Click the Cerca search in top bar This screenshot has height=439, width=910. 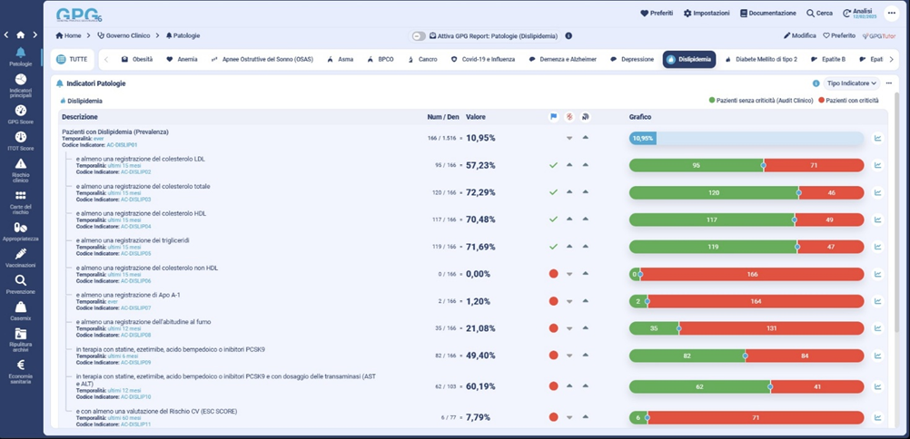click(819, 14)
